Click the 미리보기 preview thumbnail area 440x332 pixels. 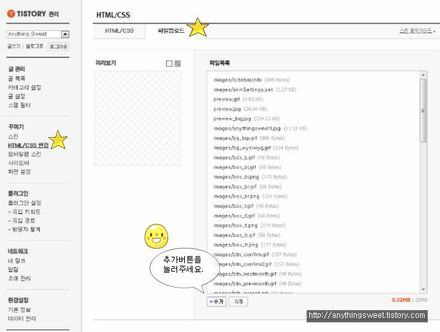(x=138, y=118)
